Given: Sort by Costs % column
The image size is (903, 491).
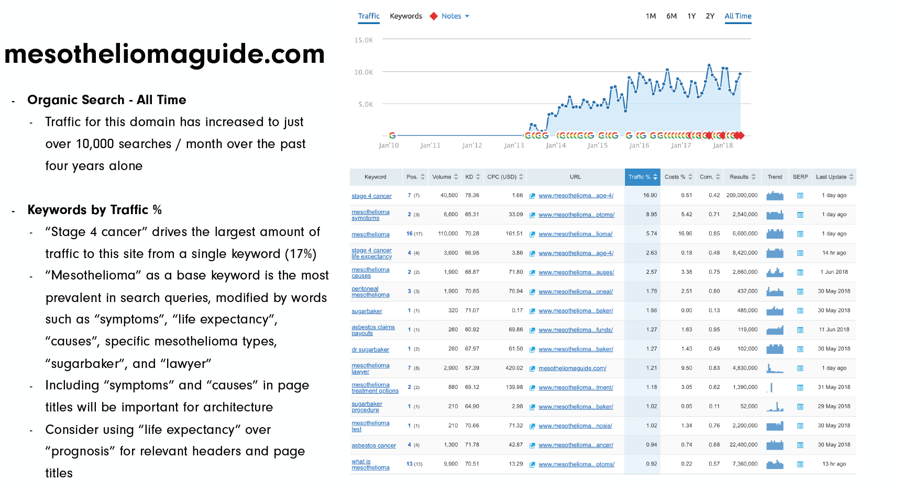Looking at the screenshot, I should pos(678,177).
